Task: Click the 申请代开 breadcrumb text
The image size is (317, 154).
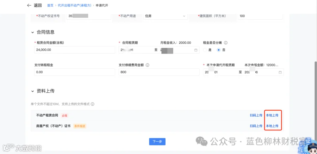Action: 102,6
